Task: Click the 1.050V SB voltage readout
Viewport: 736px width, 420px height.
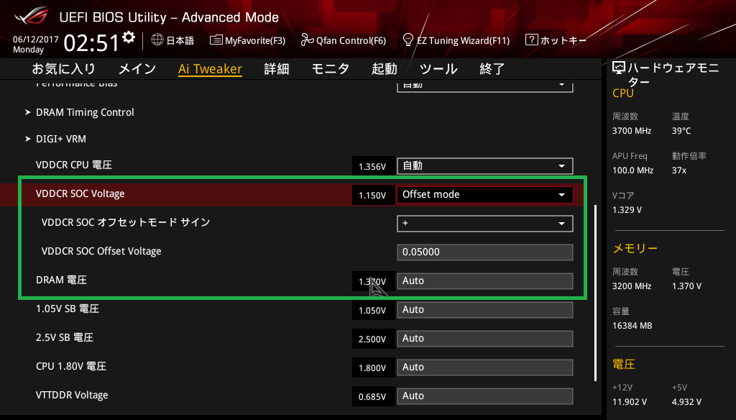Action: tap(373, 310)
